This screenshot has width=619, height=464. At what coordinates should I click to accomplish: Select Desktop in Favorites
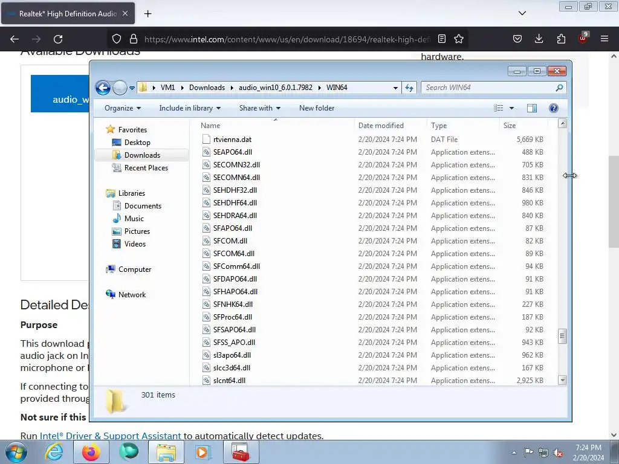tap(137, 143)
